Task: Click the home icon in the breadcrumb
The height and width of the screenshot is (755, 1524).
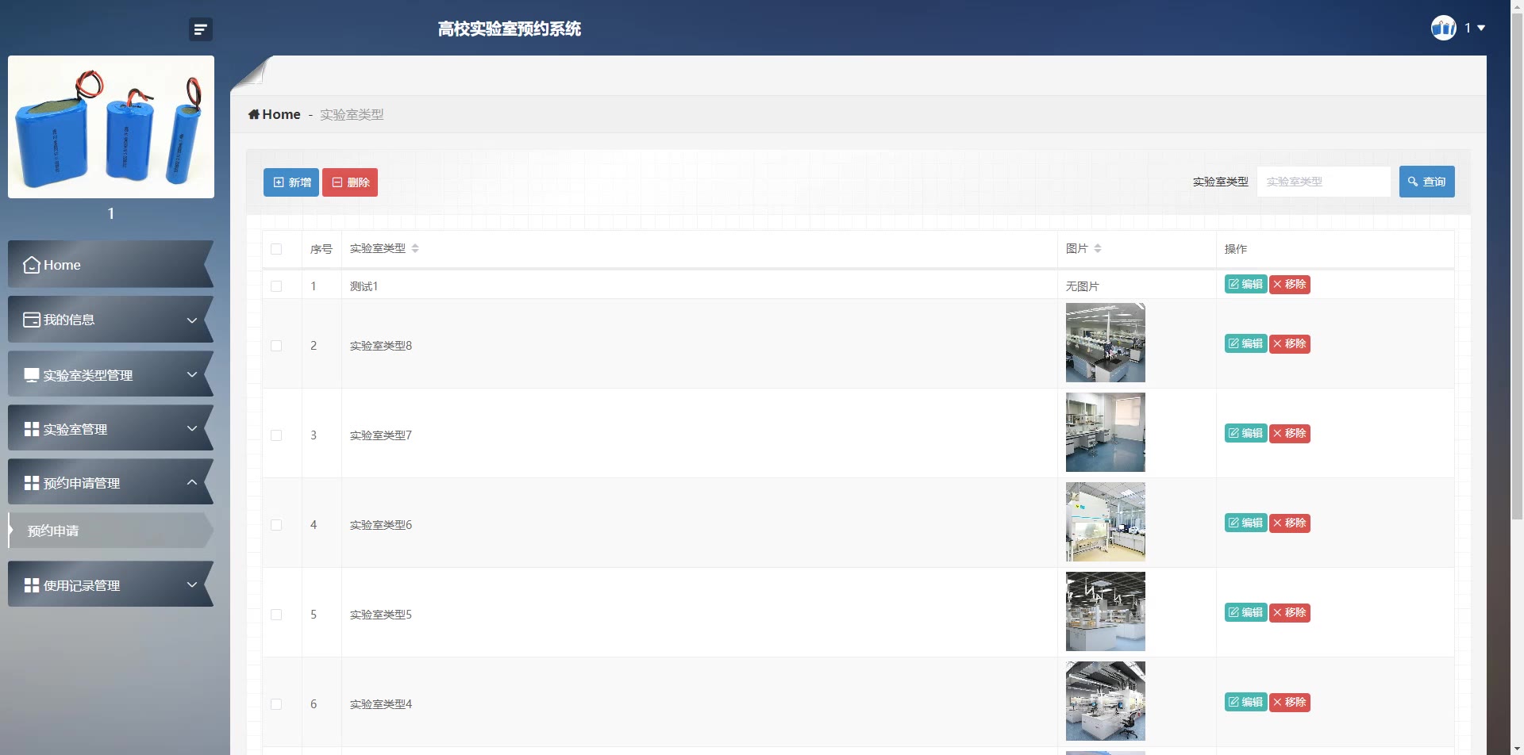Action: pos(254,114)
